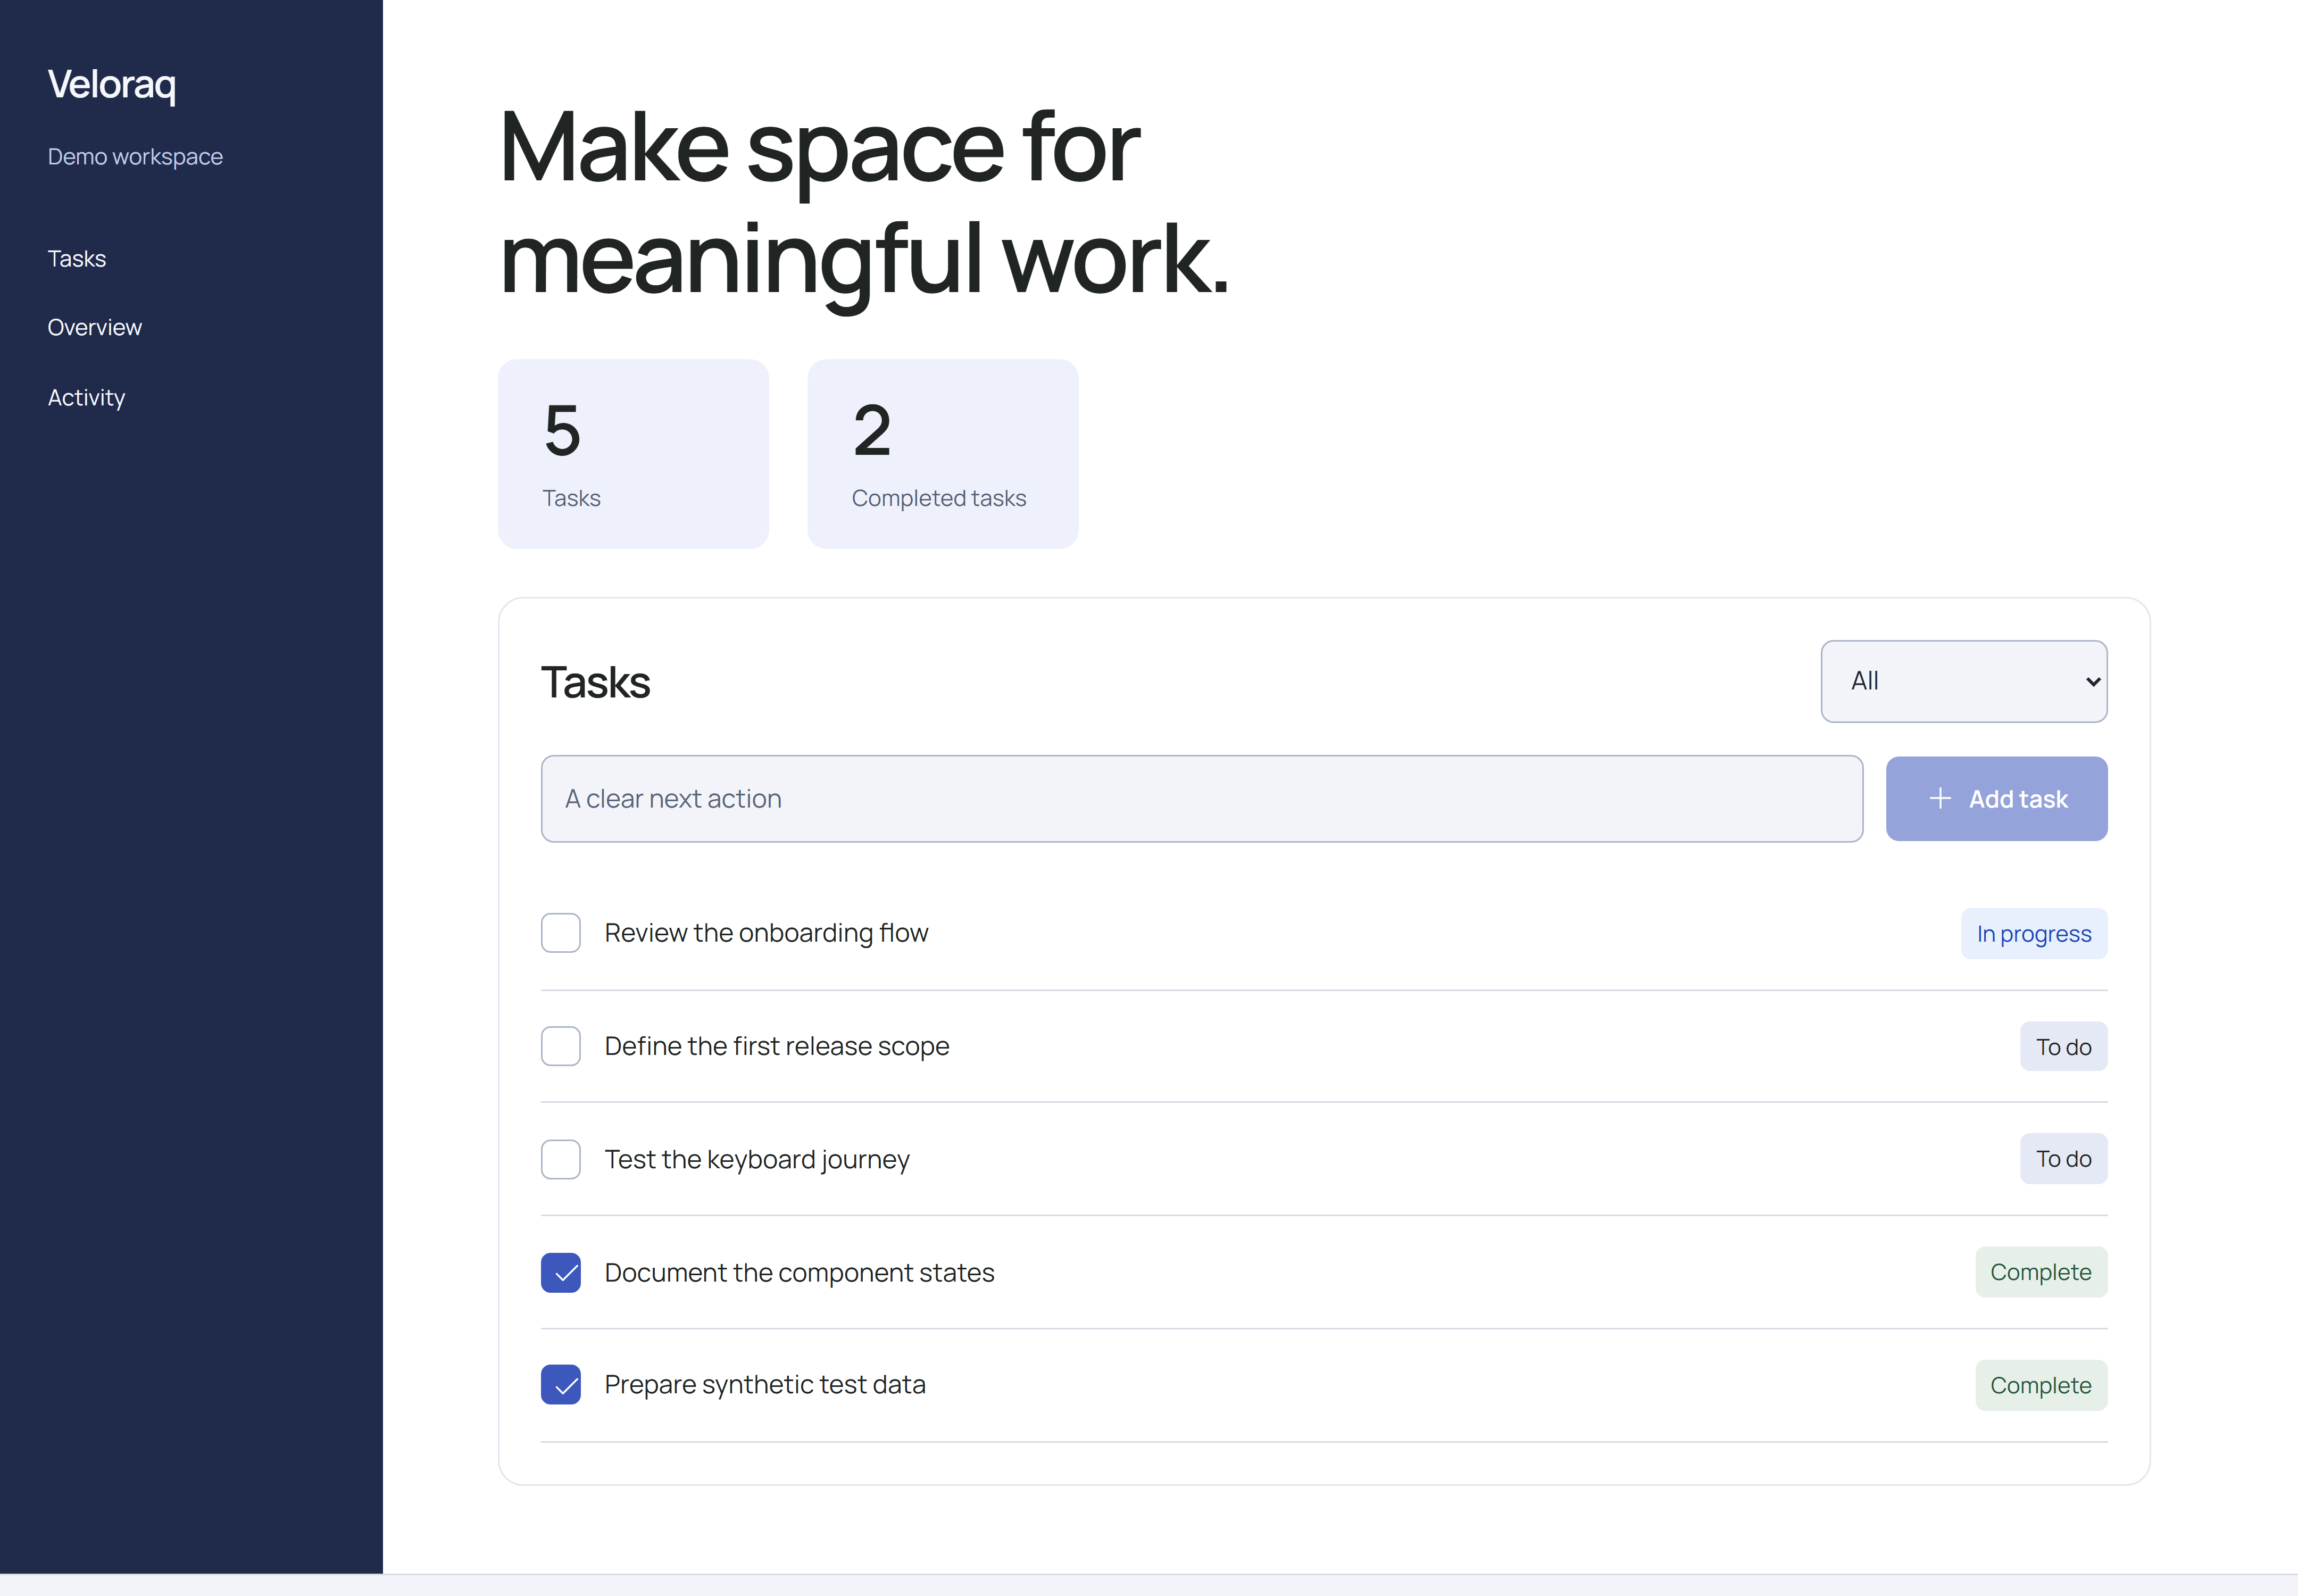Click Complete badge for Document the component states
The width and height of the screenshot is (2298, 1596).
click(x=2040, y=1272)
